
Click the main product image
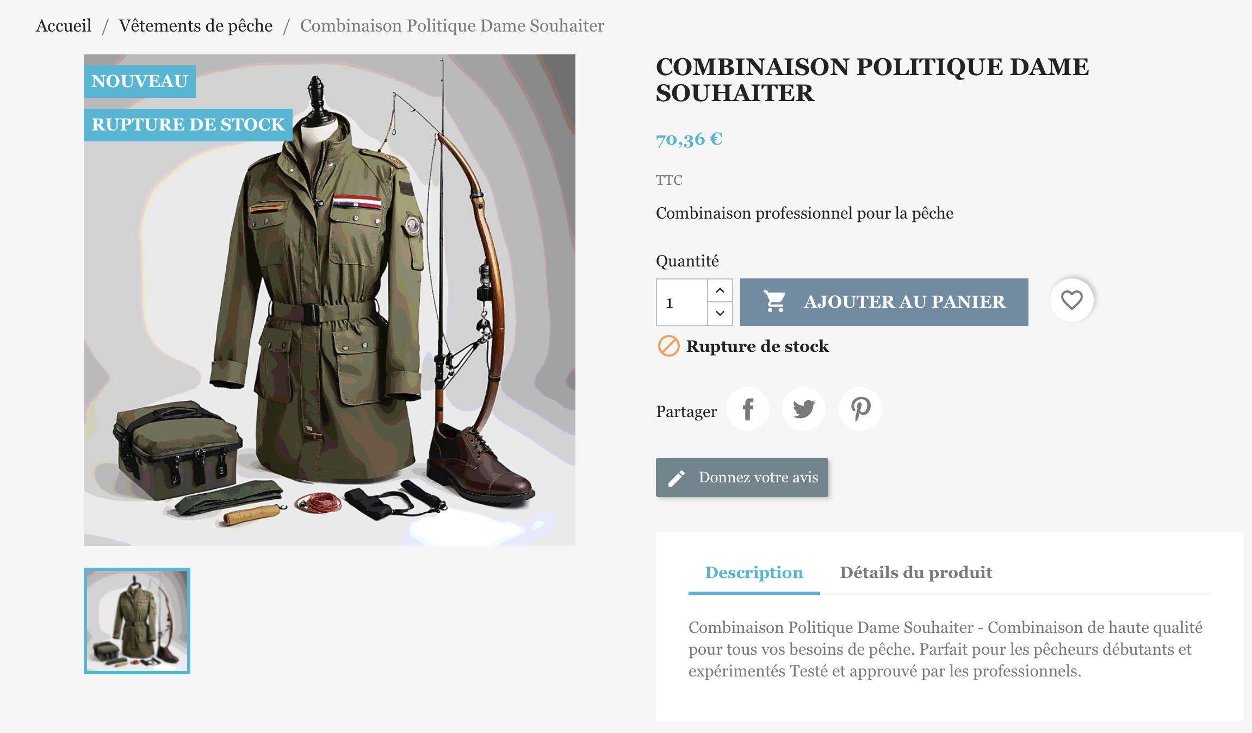pos(330,326)
